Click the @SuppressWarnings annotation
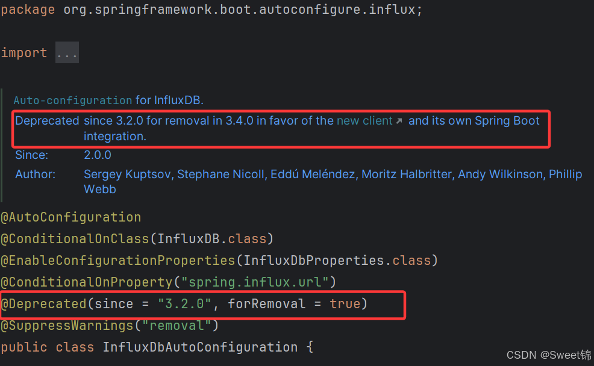The height and width of the screenshot is (366, 594). point(67,326)
